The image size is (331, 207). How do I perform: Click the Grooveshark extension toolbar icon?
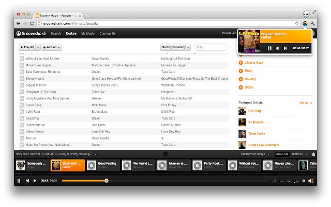pos(305,23)
